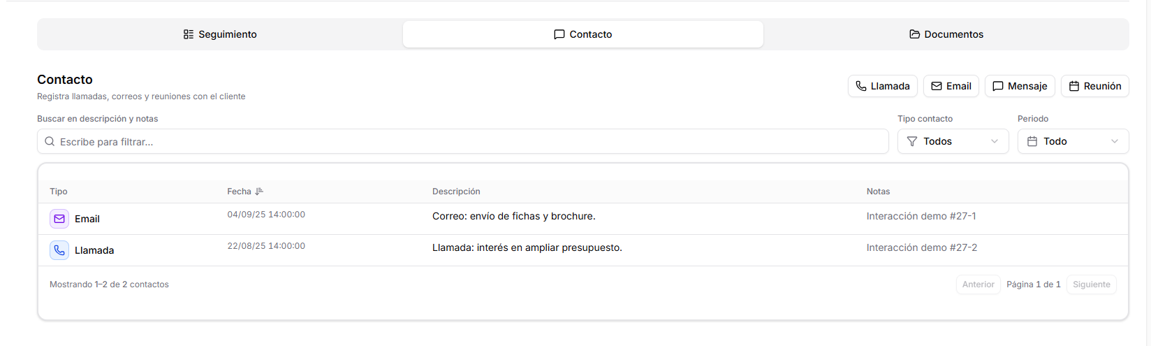Click the 'Email' type label in table
This screenshot has width=1151, height=346.
point(87,219)
